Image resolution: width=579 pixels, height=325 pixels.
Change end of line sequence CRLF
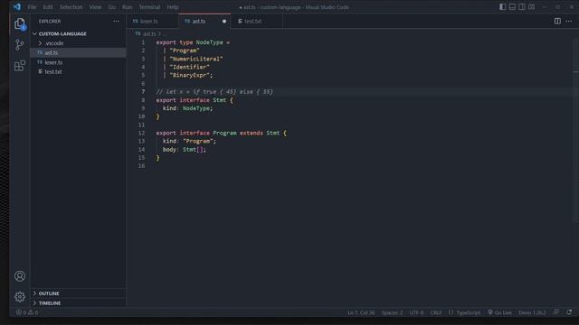436,312
